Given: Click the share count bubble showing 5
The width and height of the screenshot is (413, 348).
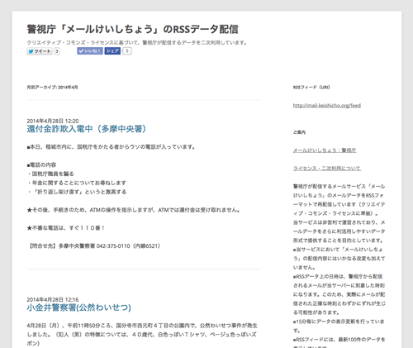Looking at the screenshot, I should tap(127, 51).
